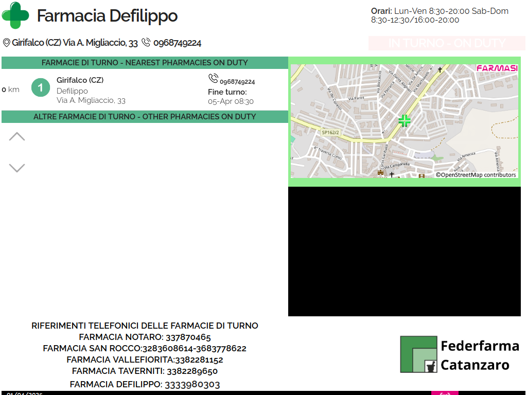The image size is (527, 395).
Task: Click the green cross pharmacy logo
Action: (x=15, y=15)
